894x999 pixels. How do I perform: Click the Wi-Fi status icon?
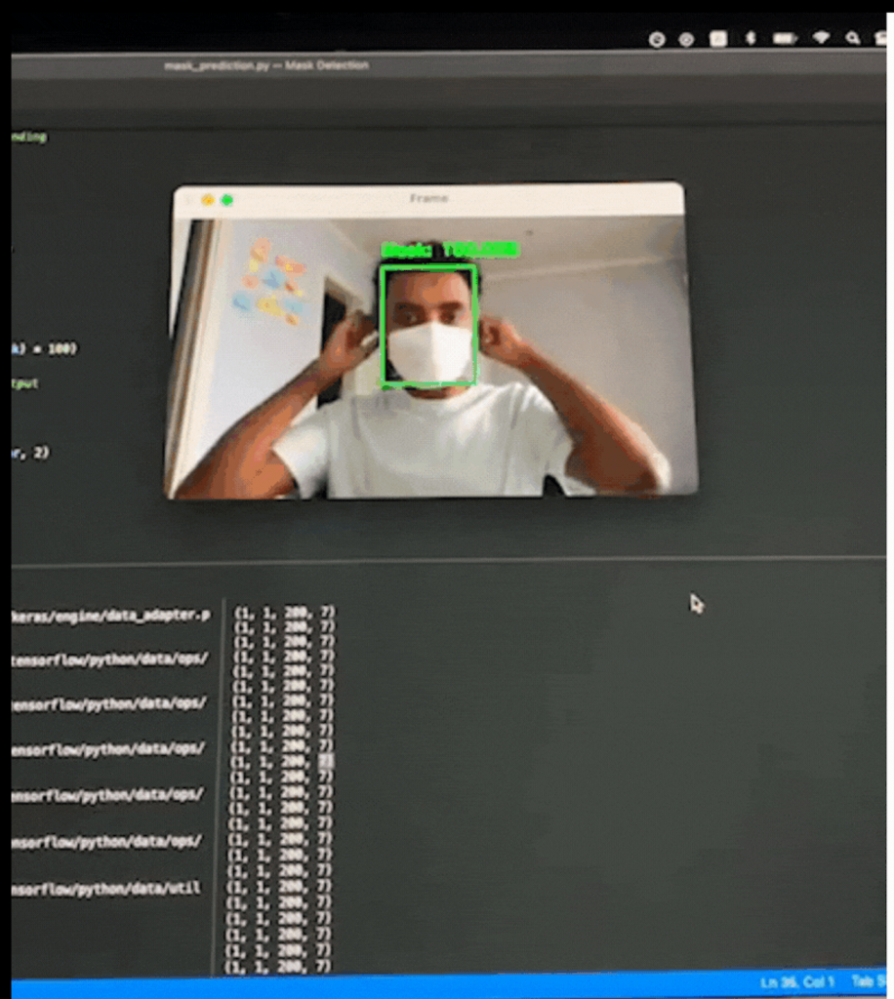click(x=821, y=38)
